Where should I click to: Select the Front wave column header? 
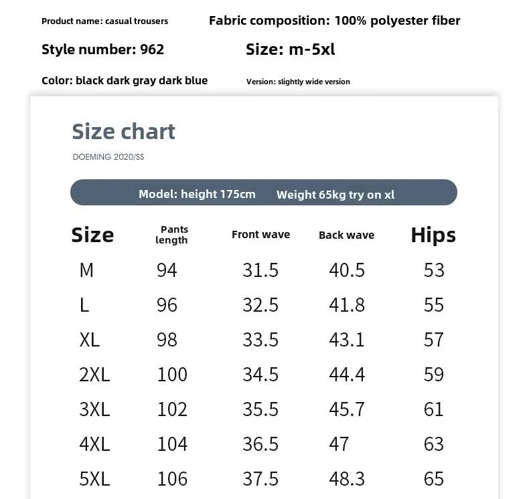(260, 234)
